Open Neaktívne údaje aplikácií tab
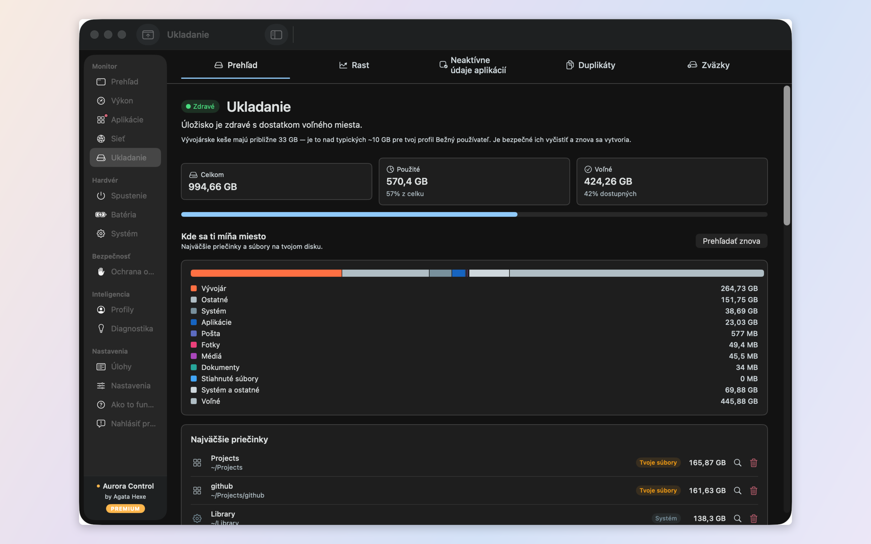 point(473,65)
